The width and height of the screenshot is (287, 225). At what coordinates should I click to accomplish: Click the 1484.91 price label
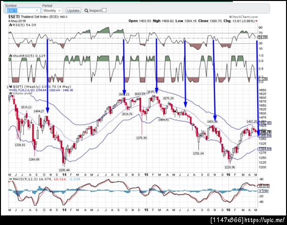tap(163, 120)
